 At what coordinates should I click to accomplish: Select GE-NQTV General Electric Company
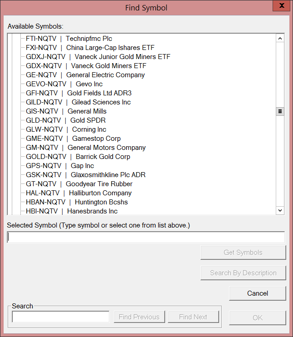click(85, 75)
